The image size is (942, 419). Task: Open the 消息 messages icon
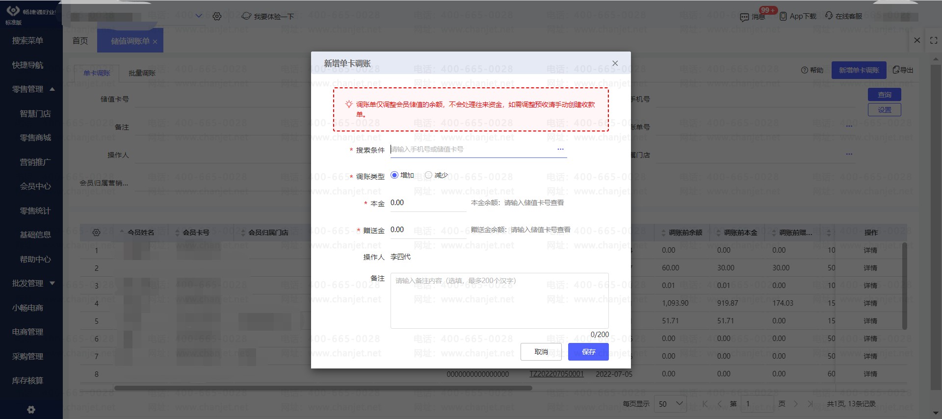tap(753, 17)
